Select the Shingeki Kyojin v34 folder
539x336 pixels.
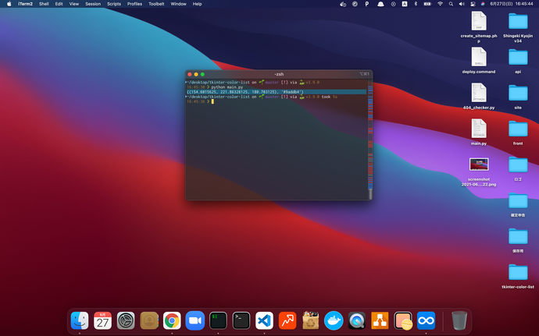coord(518,28)
